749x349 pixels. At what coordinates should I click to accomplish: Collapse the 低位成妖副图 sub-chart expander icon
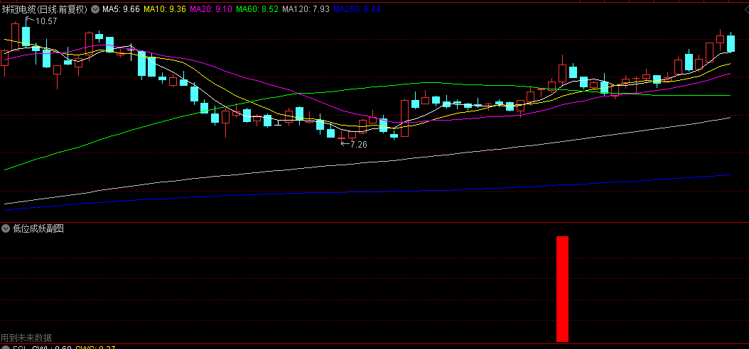pyautogui.click(x=6, y=228)
